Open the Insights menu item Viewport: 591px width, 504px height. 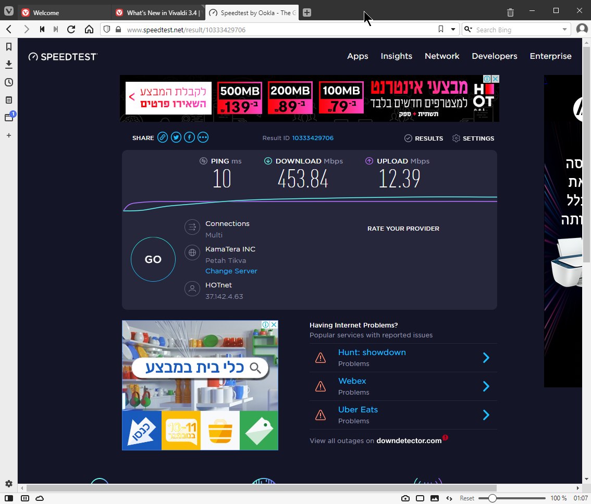click(396, 56)
